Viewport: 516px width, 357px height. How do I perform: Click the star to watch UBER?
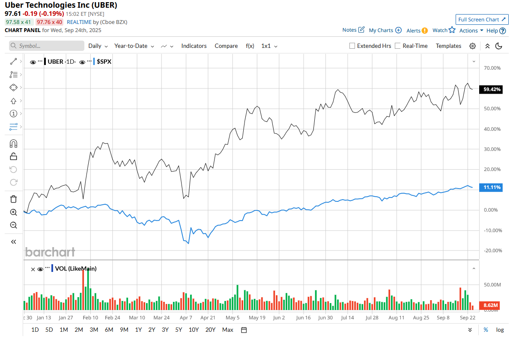[452, 30]
